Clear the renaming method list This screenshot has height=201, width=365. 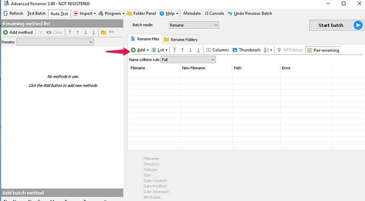[x=54, y=32]
